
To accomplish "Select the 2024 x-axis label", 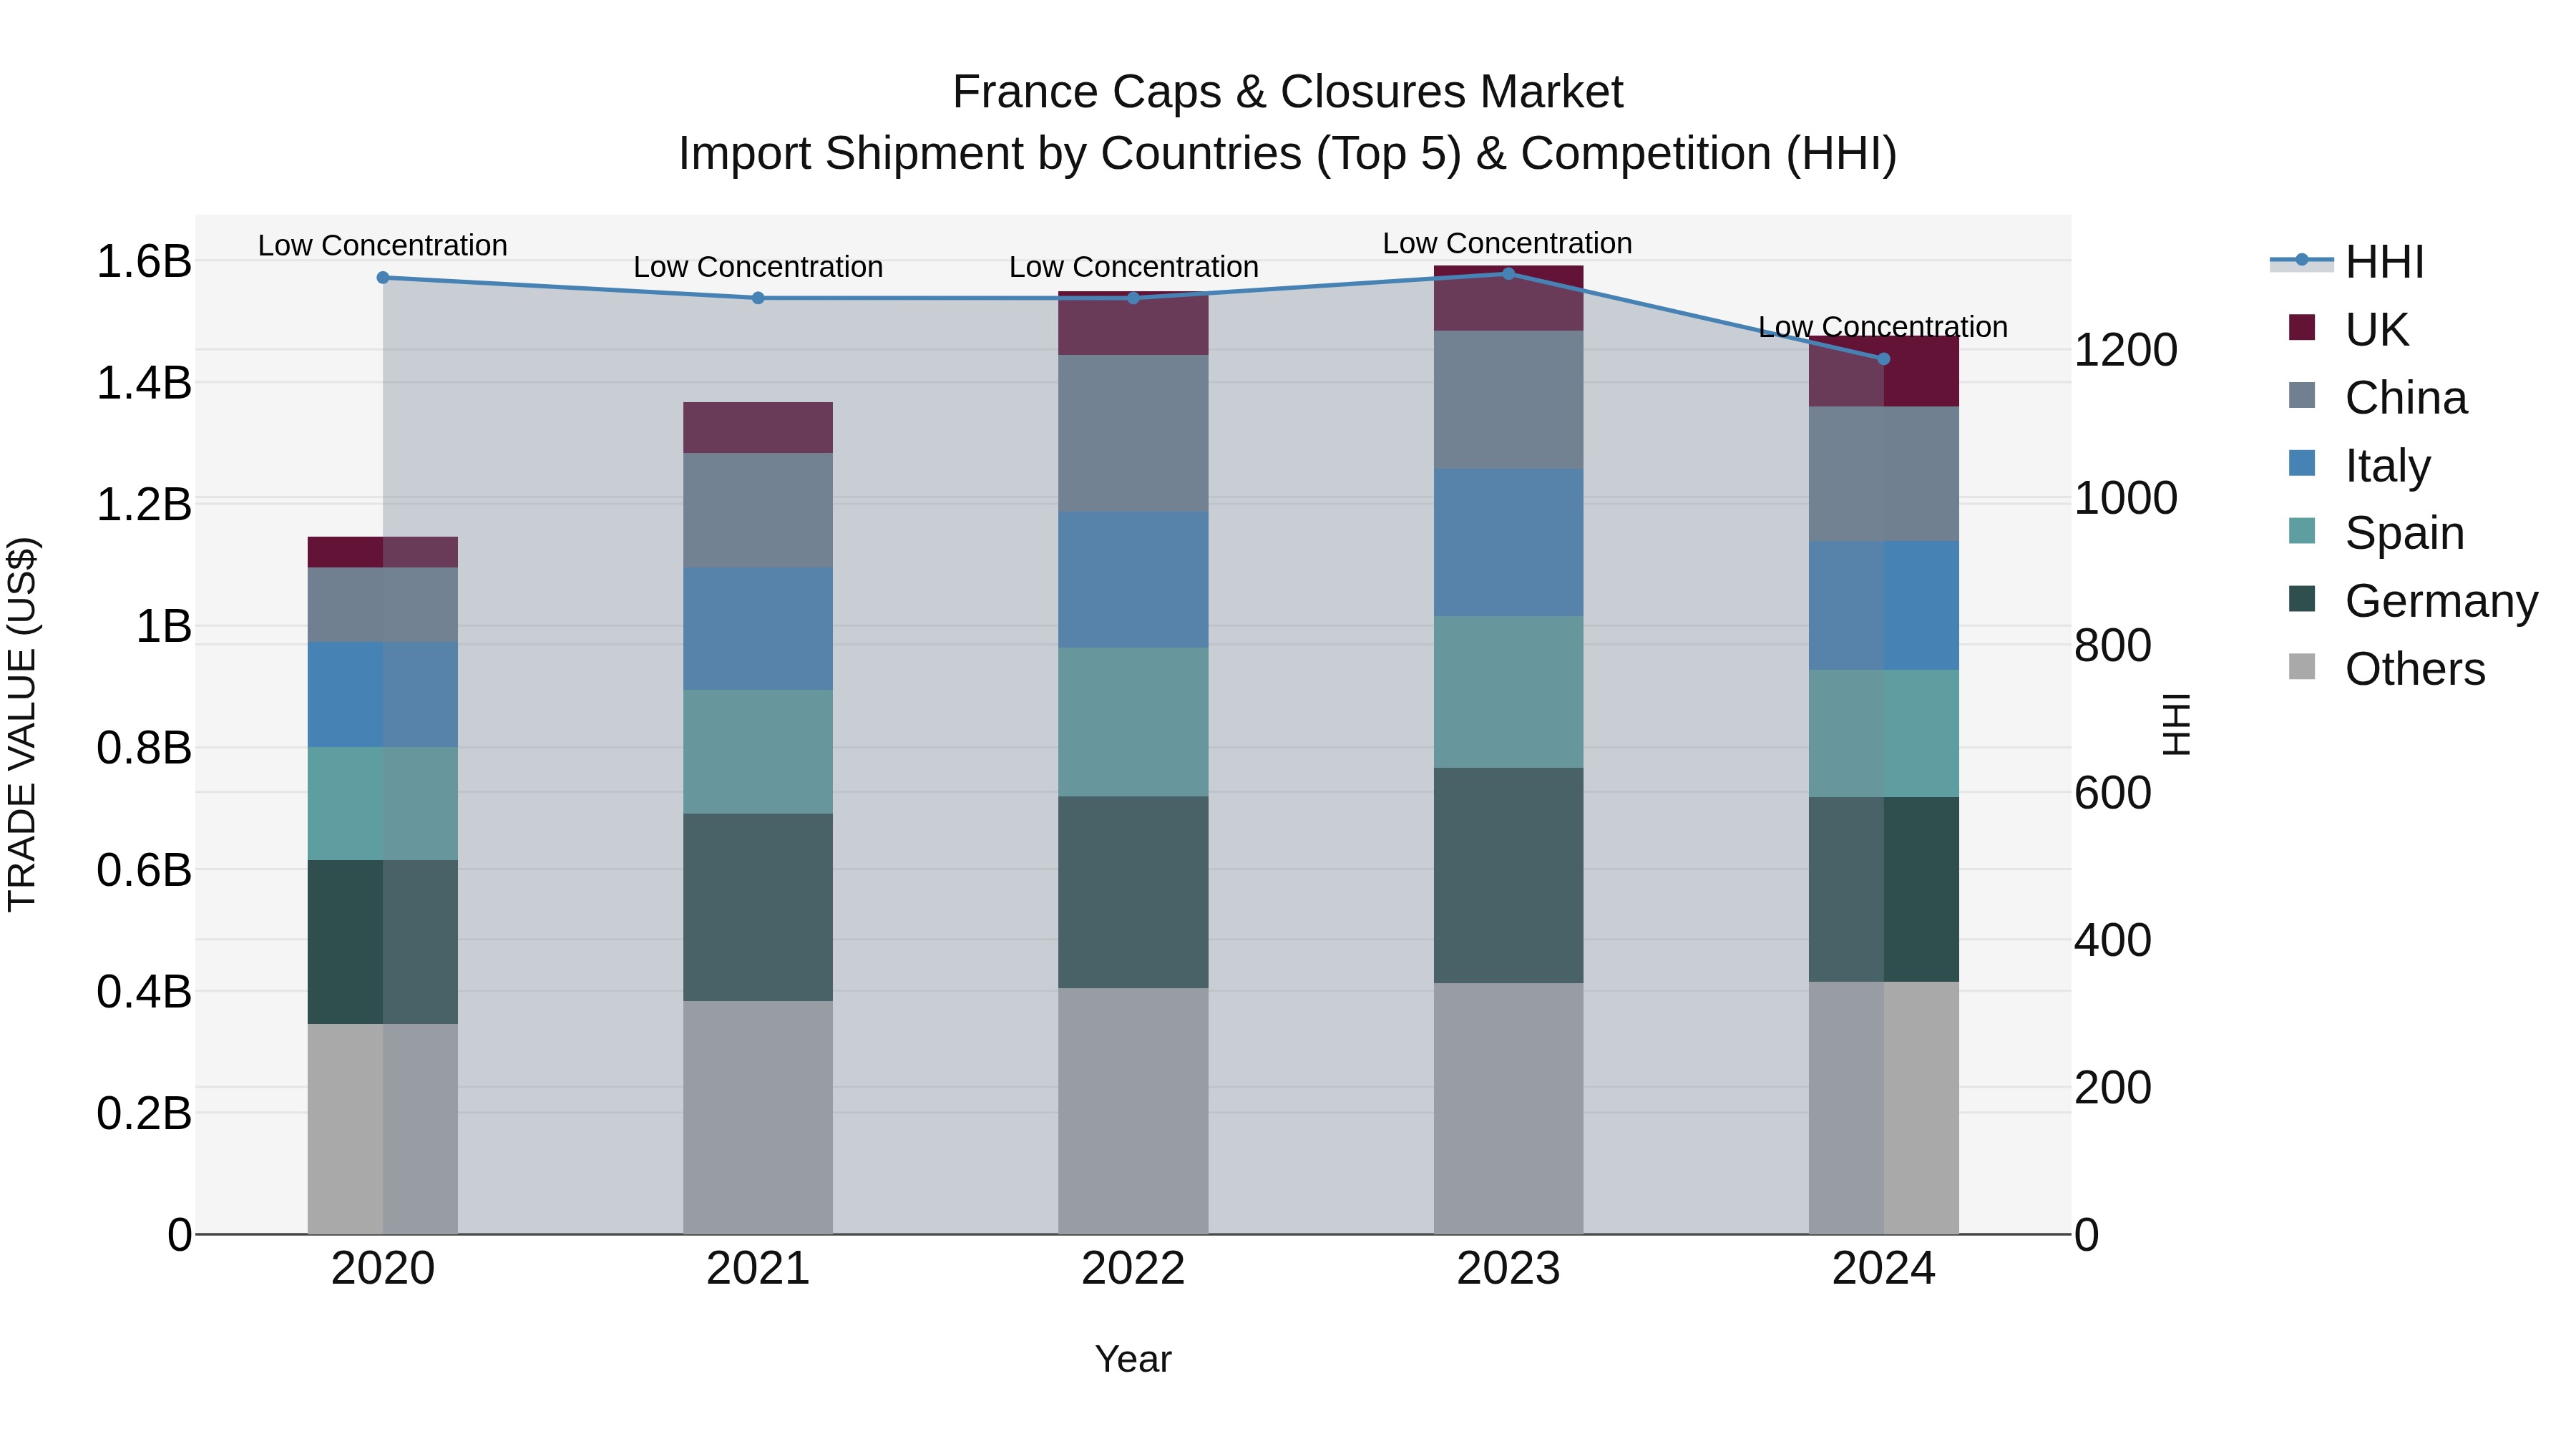I will pyautogui.click(x=1884, y=1269).
